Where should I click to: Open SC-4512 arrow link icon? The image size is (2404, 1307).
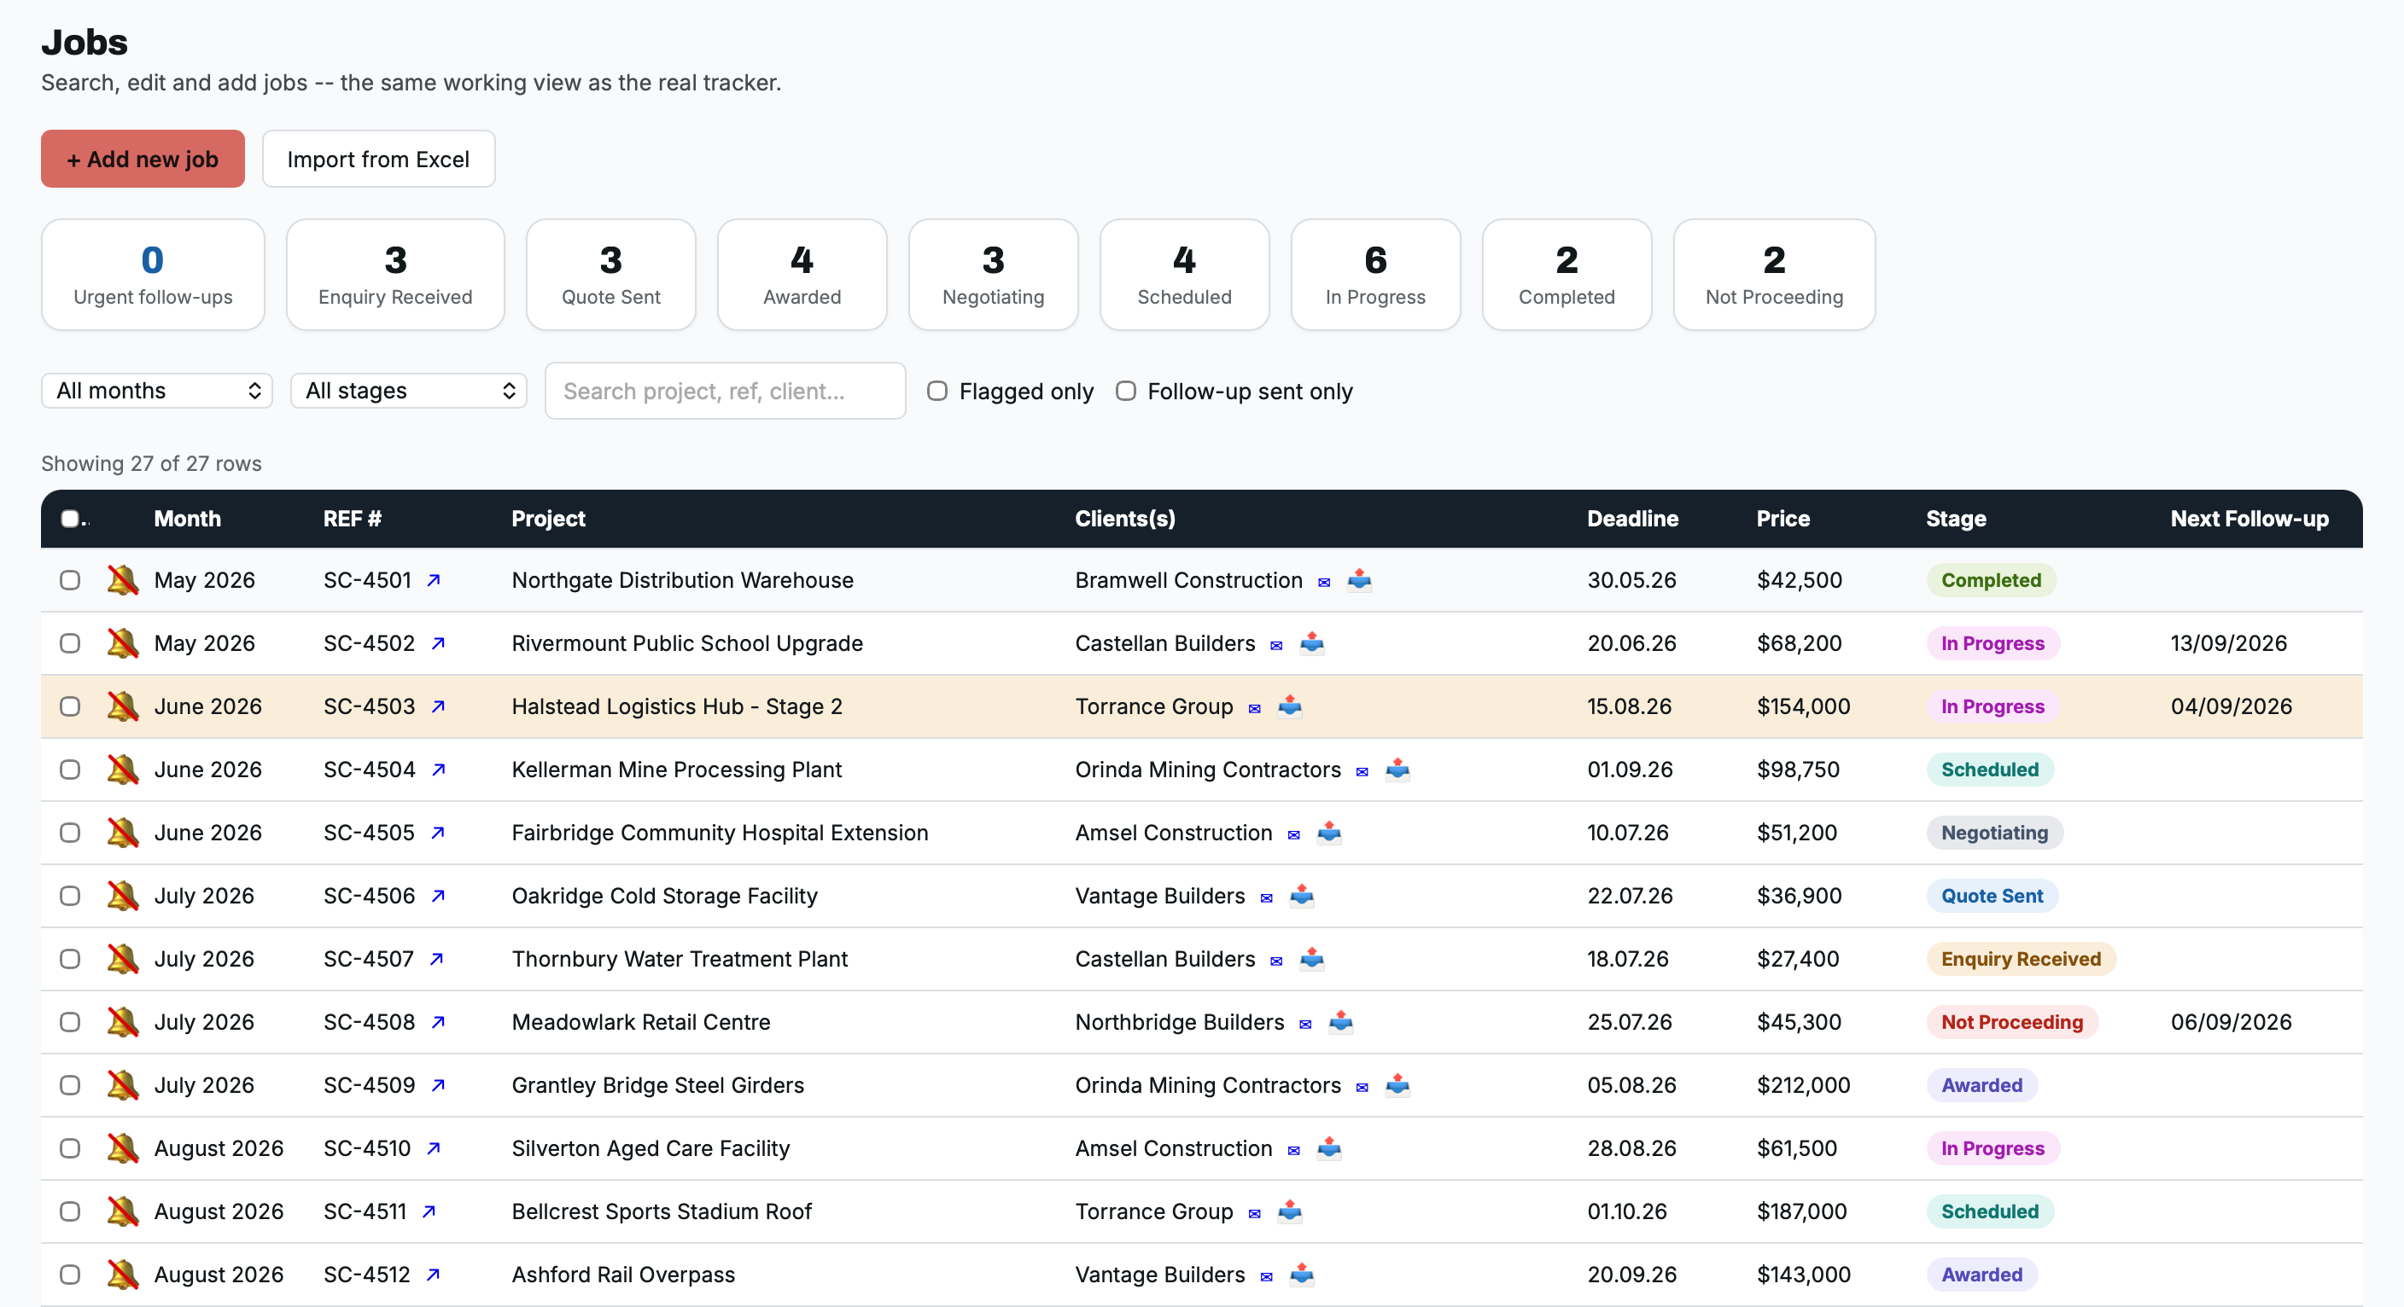point(432,1275)
